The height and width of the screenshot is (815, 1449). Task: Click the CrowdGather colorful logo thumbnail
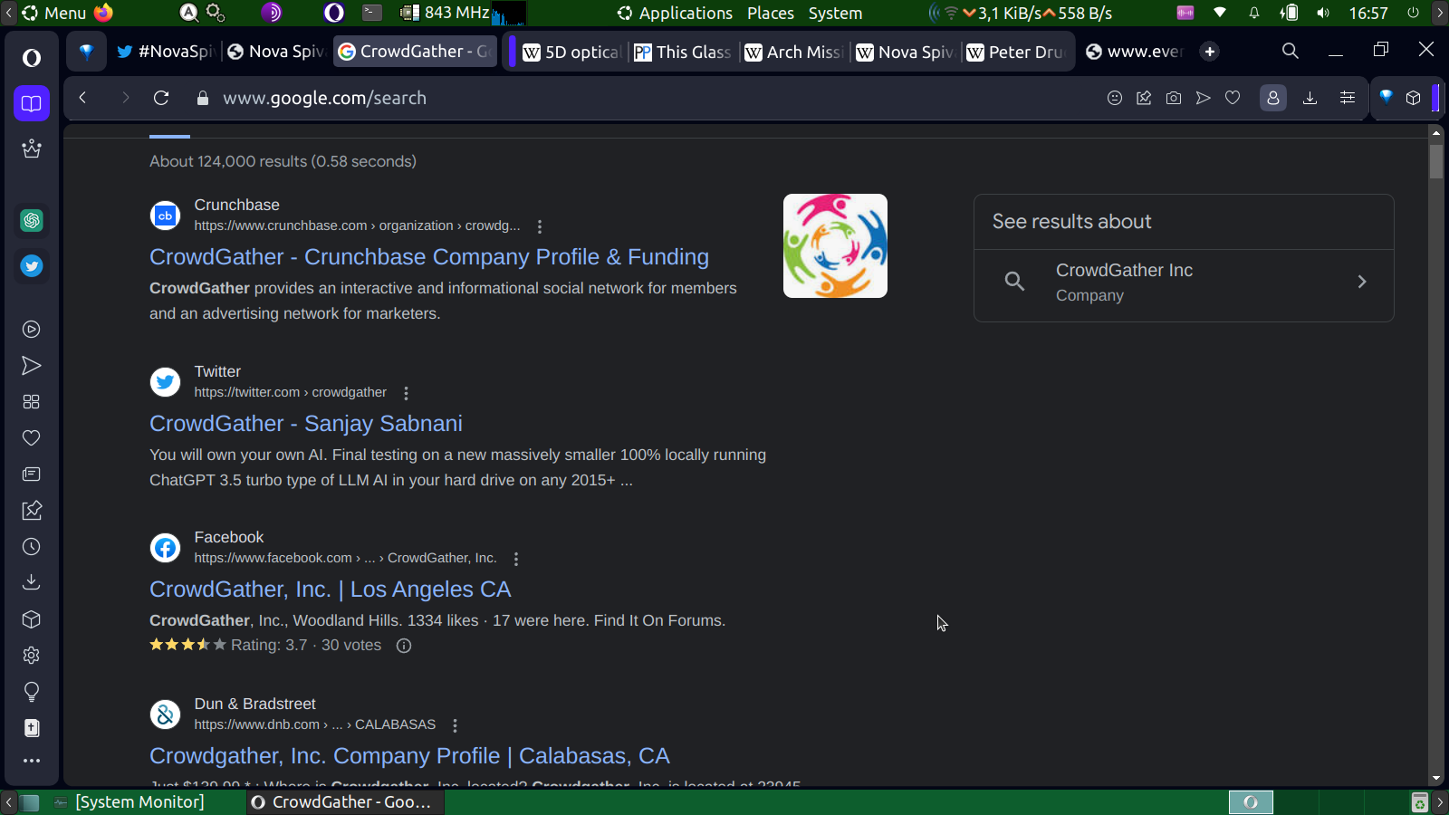[835, 245]
